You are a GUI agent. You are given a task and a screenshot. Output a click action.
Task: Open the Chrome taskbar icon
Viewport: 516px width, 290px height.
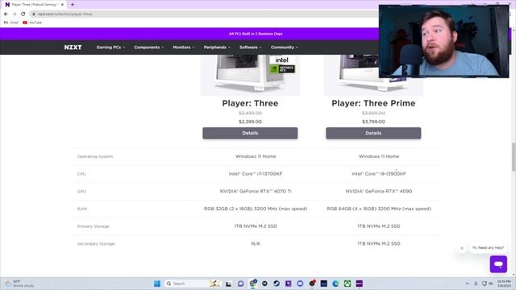point(252,284)
